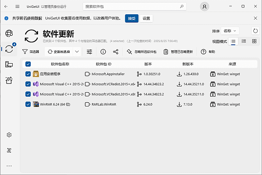Viewport: 262px width, 175px height.
Task: Click the share package icon
Action: (116, 52)
